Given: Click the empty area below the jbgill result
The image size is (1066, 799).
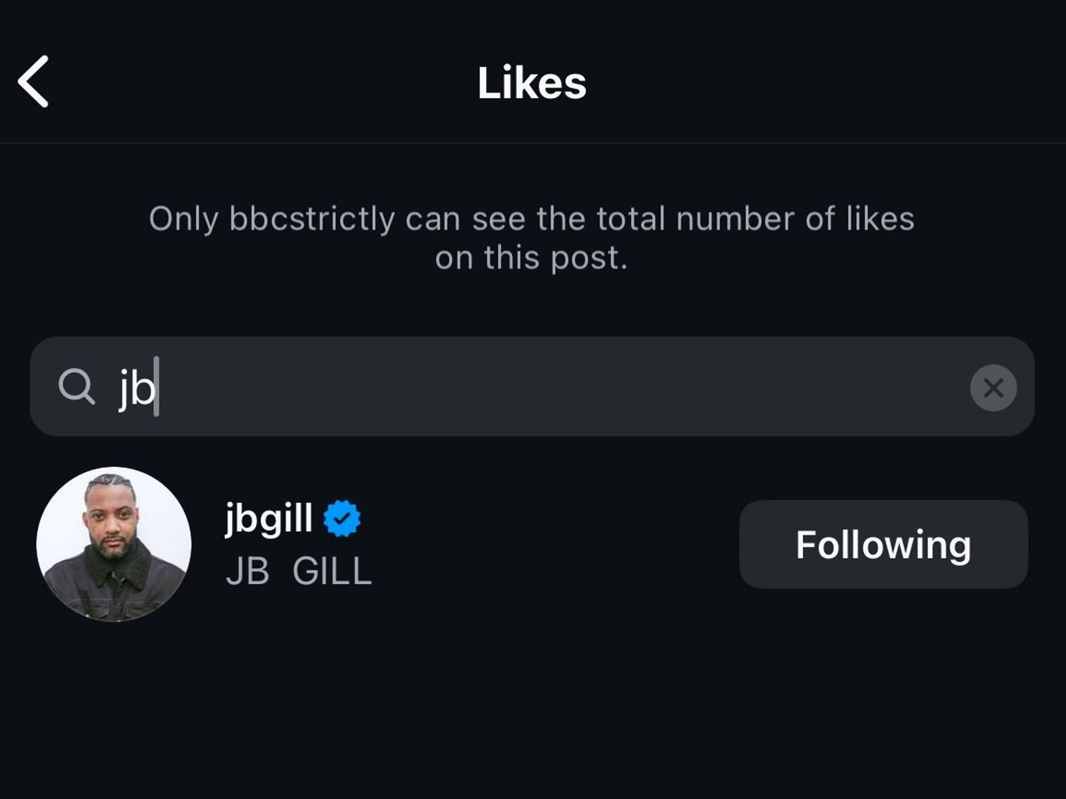Looking at the screenshot, I should click(x=533, y=709).
